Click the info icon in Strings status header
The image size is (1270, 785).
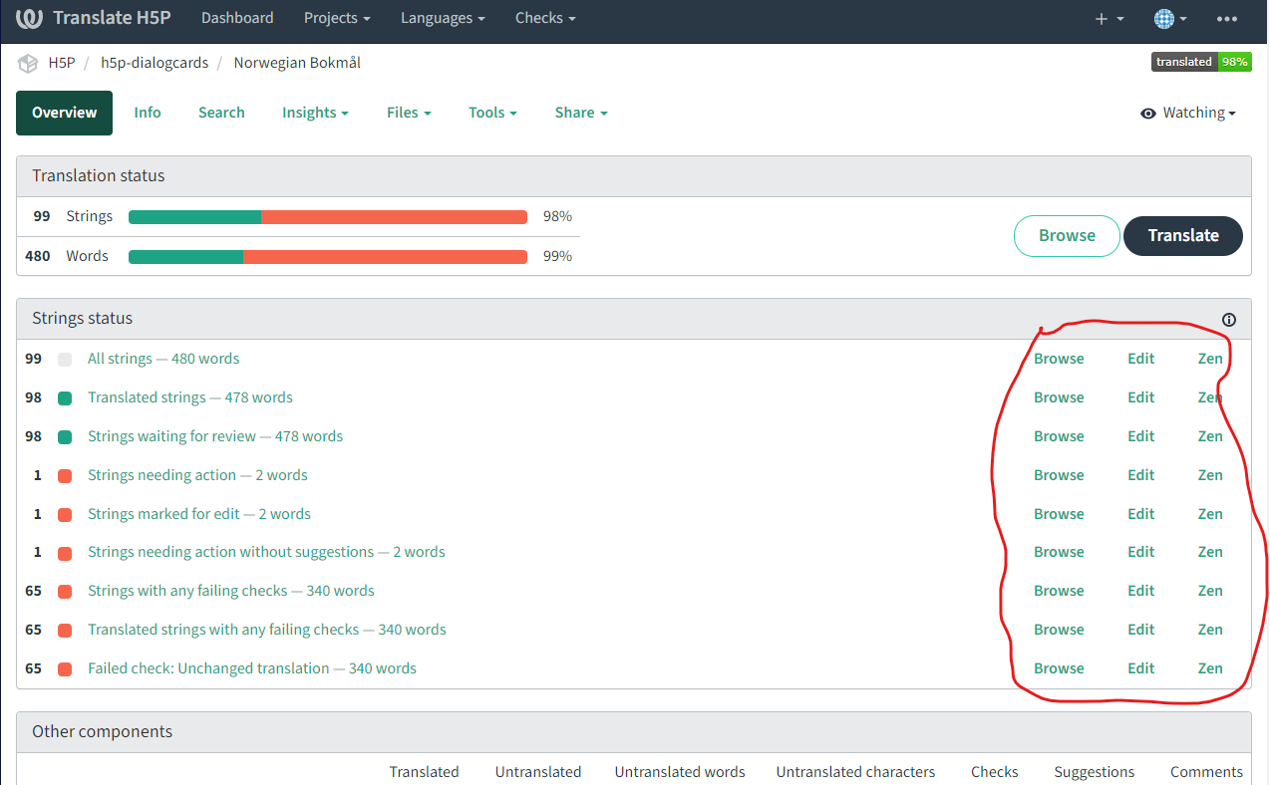(x=1228, y=320)
